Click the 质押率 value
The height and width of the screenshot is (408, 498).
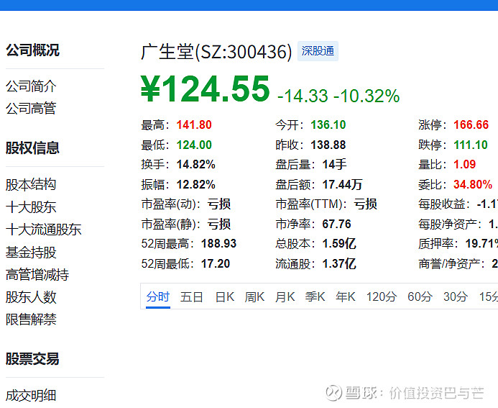tap(481, 244)
